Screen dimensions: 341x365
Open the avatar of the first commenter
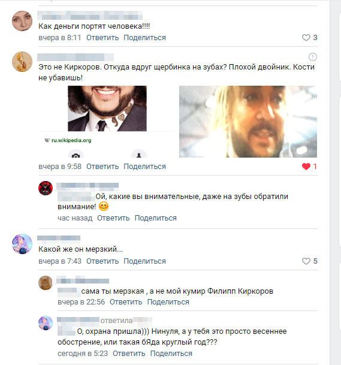[22, 21]
